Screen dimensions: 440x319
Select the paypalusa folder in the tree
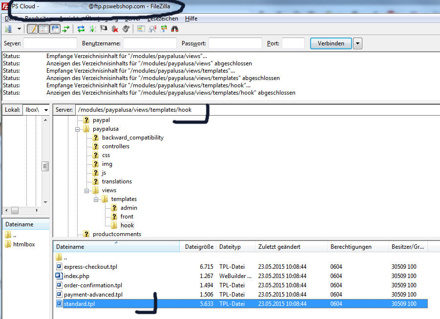(105, 129)
